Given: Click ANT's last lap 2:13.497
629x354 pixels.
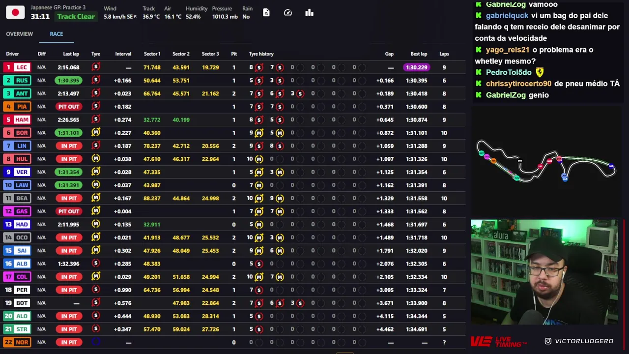Looking at the screenshot, I should [68, 93].
